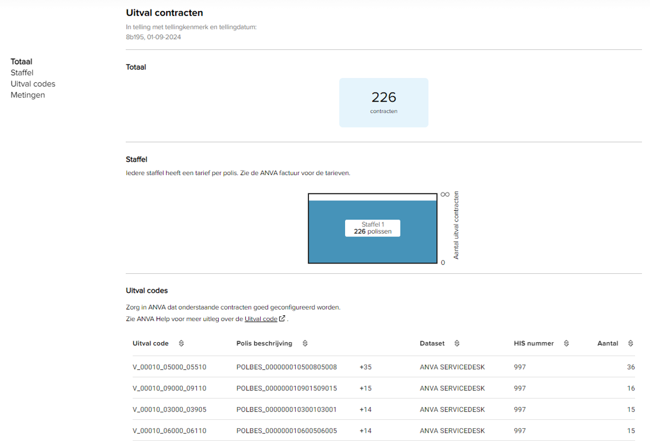The height and width of the screenshot is (441, 650).
Task: Sort table by Uitval code column icon
Action: (x=181, y=343)
